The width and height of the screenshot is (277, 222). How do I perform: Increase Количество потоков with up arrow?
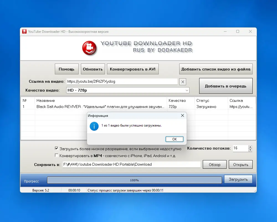(x=250, y=147)
